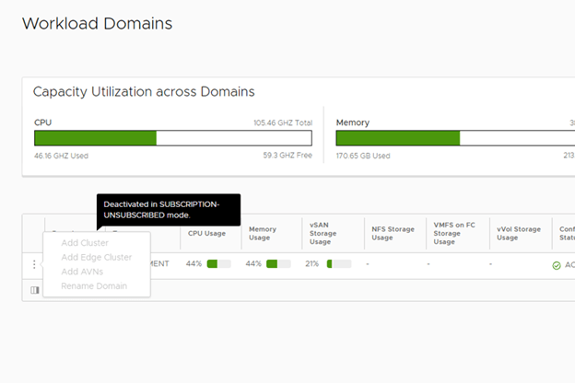This screenshot has width=575, height=383.
Task: Click the 21% vSAN storage usage bar
Action: pyautogui.click(x=338, y=264)
